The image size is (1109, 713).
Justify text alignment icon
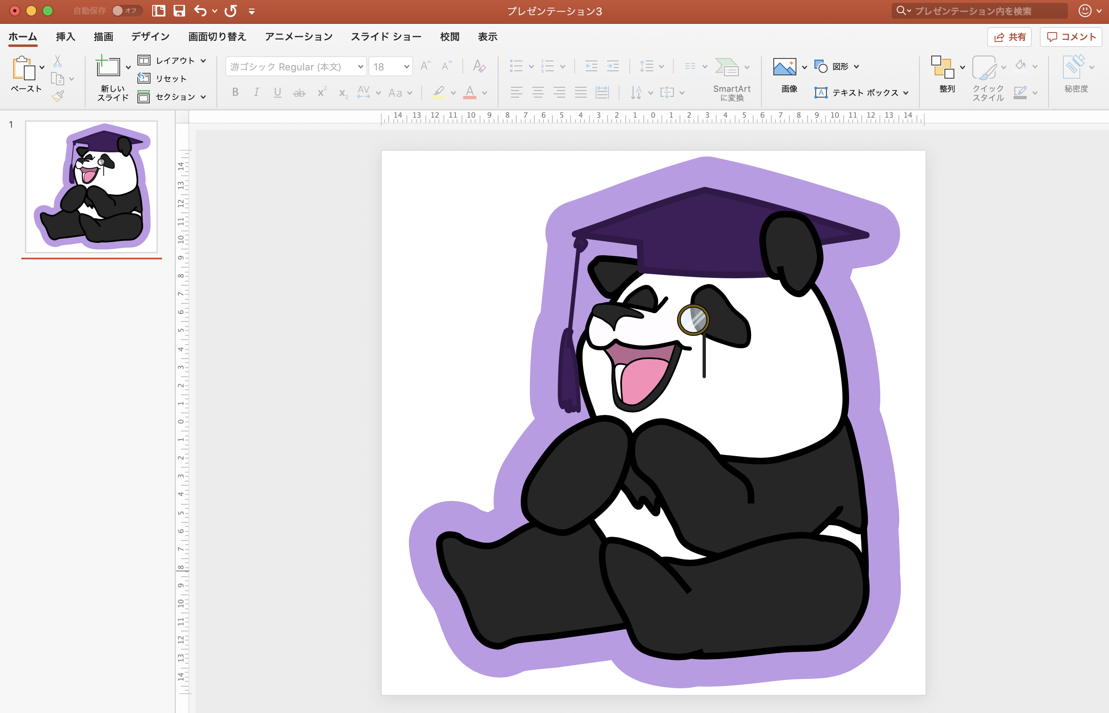click(580, 93)
